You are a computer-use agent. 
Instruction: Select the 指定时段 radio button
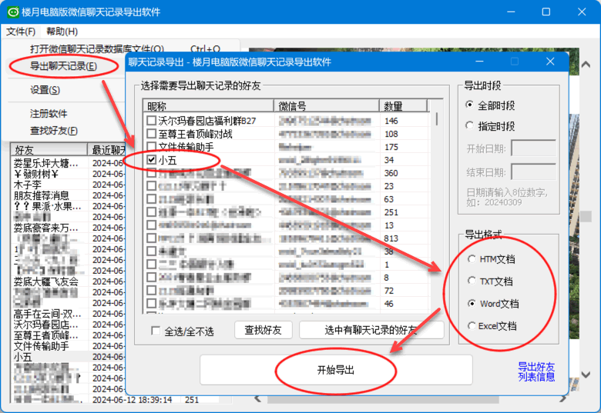pos(469,125)
